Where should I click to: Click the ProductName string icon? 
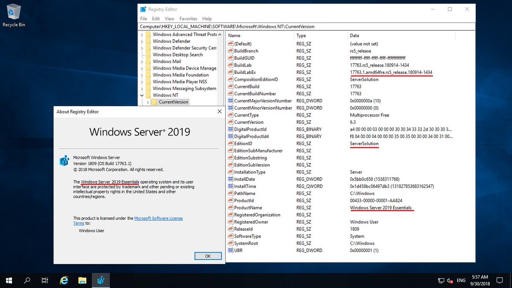tap(231, 208)
